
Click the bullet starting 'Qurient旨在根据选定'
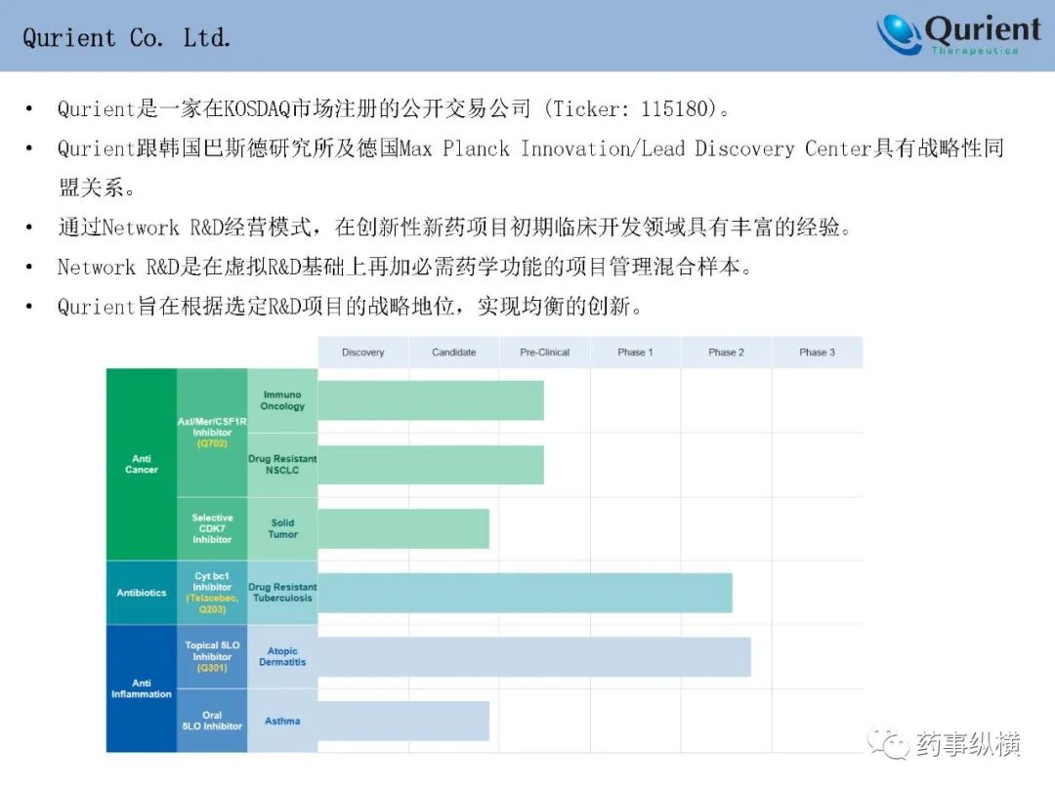pyautogui.click(x=351, y=307)
